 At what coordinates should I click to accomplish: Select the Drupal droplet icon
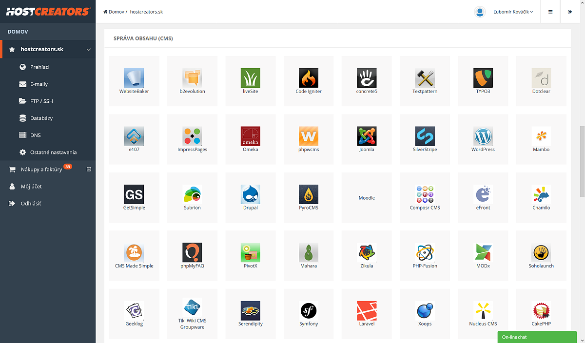251,194
